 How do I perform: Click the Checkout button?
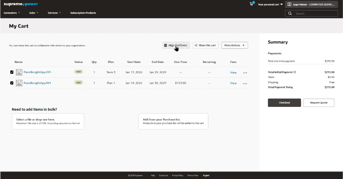(284, 103)
